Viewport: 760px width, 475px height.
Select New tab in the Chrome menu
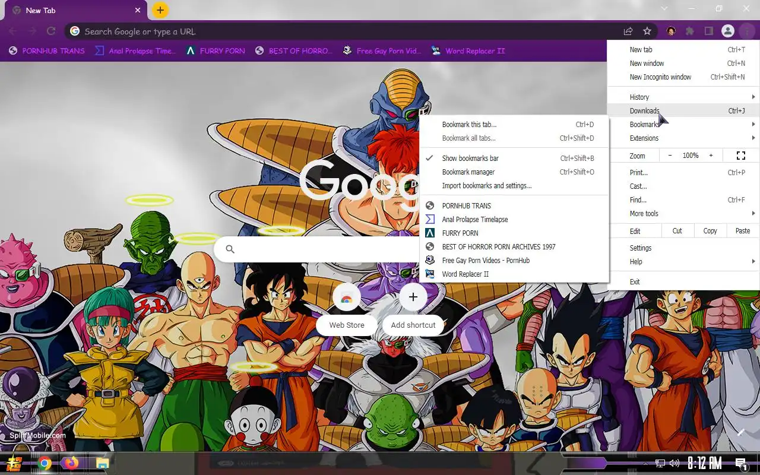683,50
